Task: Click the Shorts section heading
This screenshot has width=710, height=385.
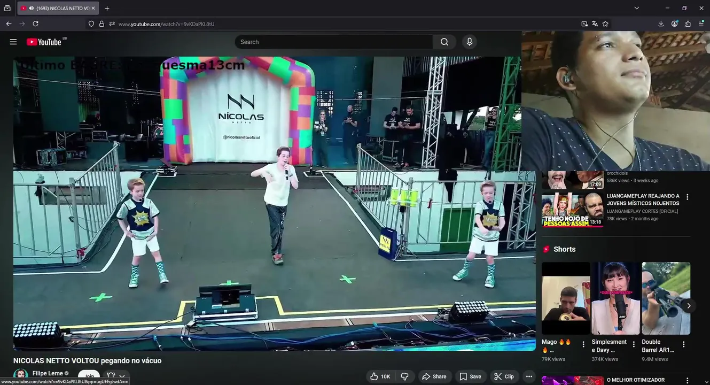Action: click(x=564, y=249)
